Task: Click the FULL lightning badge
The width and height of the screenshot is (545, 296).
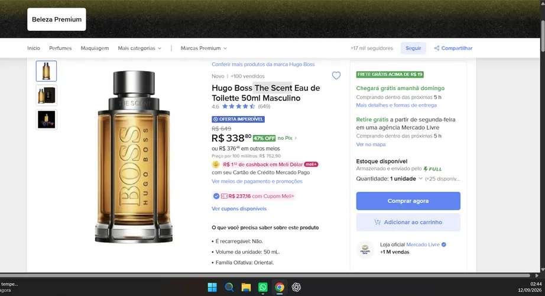Action: 432,169
